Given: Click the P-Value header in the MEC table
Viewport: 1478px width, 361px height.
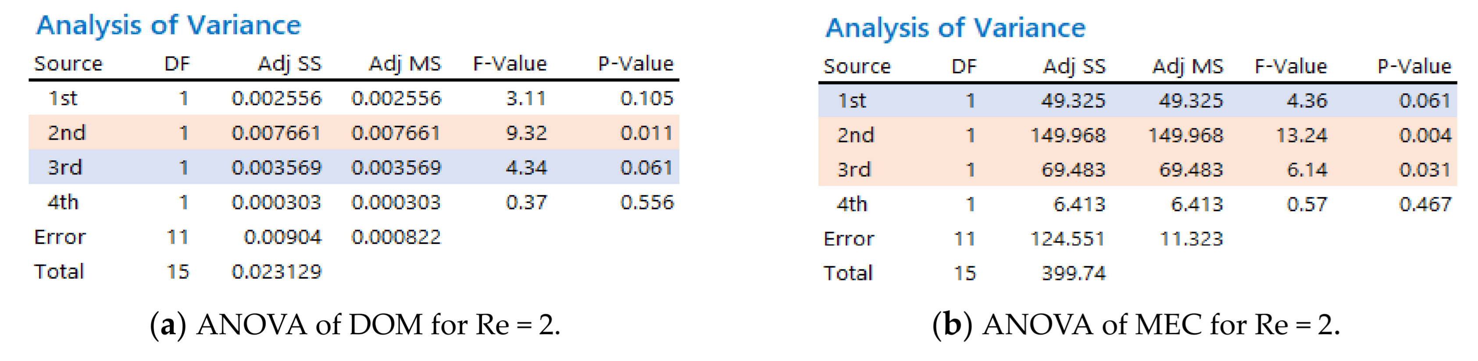Looking at the screenshot, I should (x=1414, y=67).
